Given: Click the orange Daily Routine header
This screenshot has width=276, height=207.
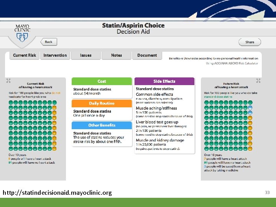Looking at the screenshot, I should (102, 103).
